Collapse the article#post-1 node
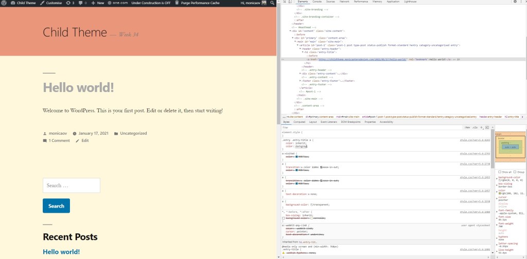 coord(297,45)
